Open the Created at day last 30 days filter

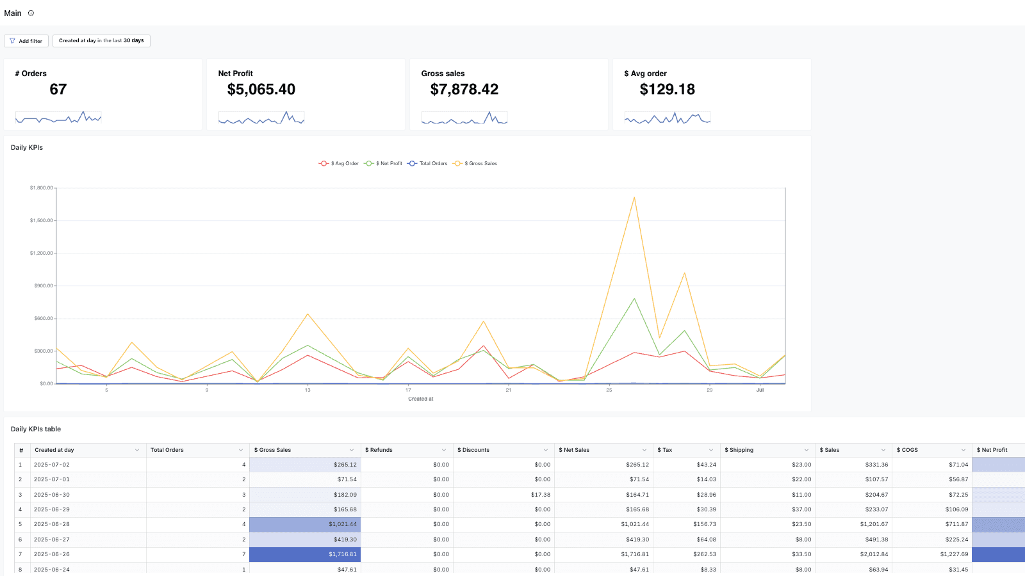101,41
